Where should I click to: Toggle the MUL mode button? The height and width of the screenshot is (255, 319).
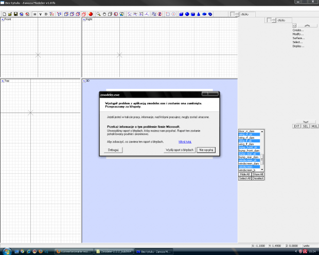point(314,126)
